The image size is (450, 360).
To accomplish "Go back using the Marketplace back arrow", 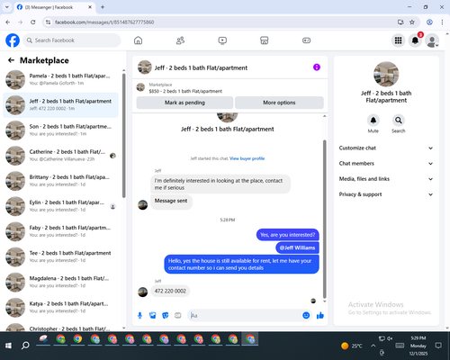I will click(11, 60).
